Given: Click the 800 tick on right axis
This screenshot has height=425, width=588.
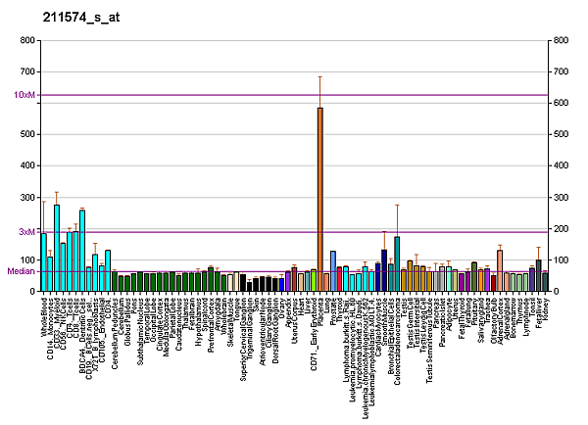Looking at the screenshot, I should tap(562, 41).
